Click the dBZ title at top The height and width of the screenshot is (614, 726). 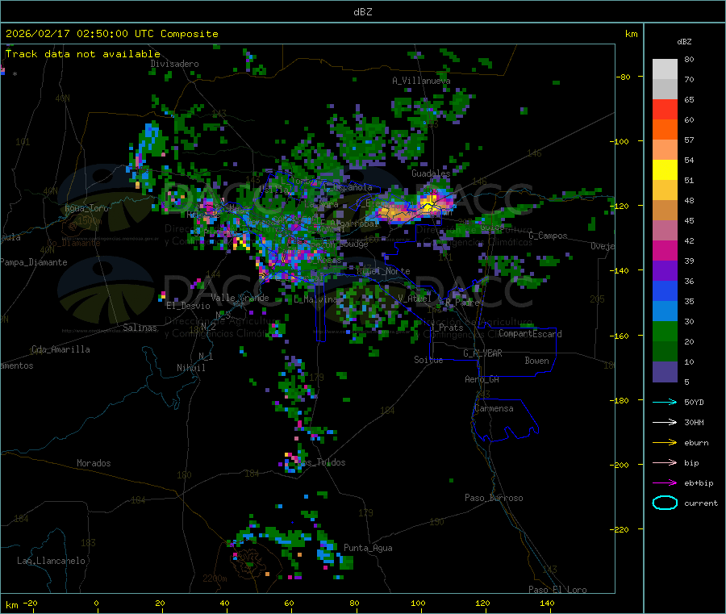362,12
